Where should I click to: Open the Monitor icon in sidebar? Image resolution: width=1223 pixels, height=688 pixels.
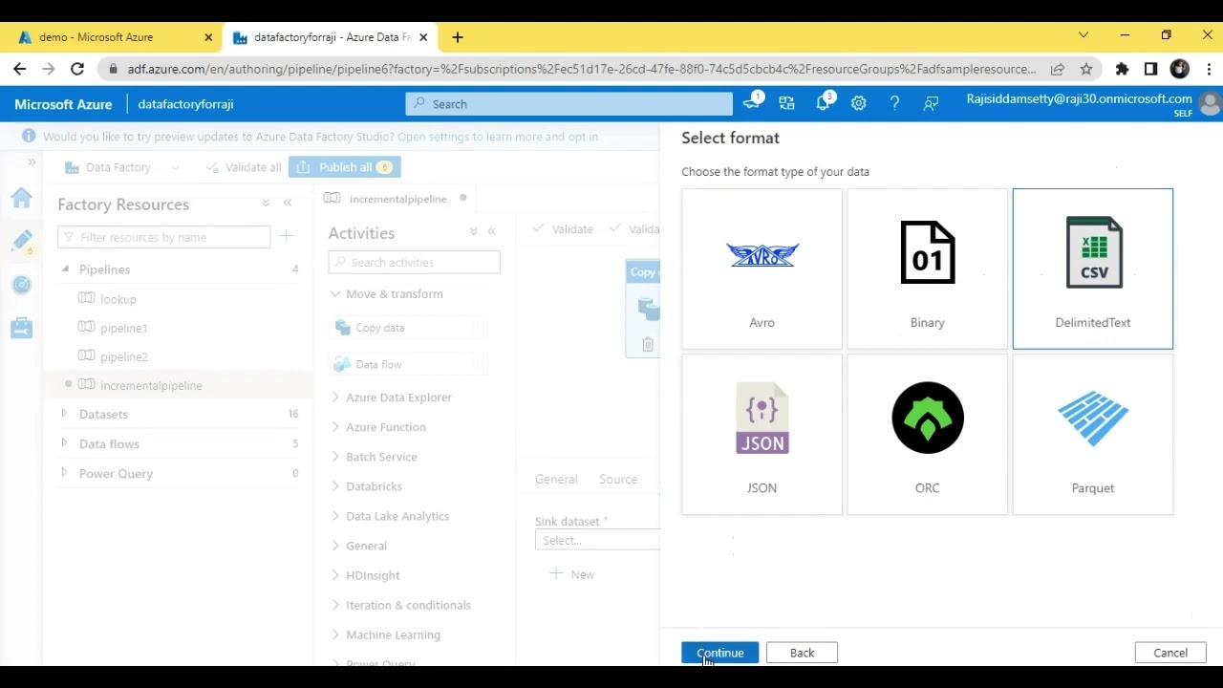click(x=21, y=285)
